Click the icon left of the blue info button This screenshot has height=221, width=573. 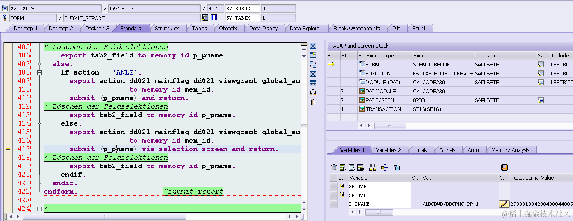coord(205,18)
